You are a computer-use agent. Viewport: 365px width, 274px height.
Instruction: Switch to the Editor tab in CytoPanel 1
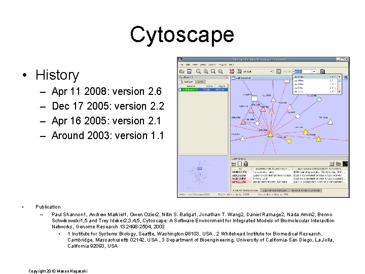200,82
